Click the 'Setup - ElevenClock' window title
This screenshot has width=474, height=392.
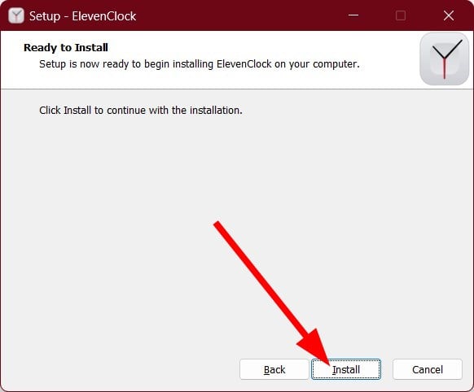point(82,15)
